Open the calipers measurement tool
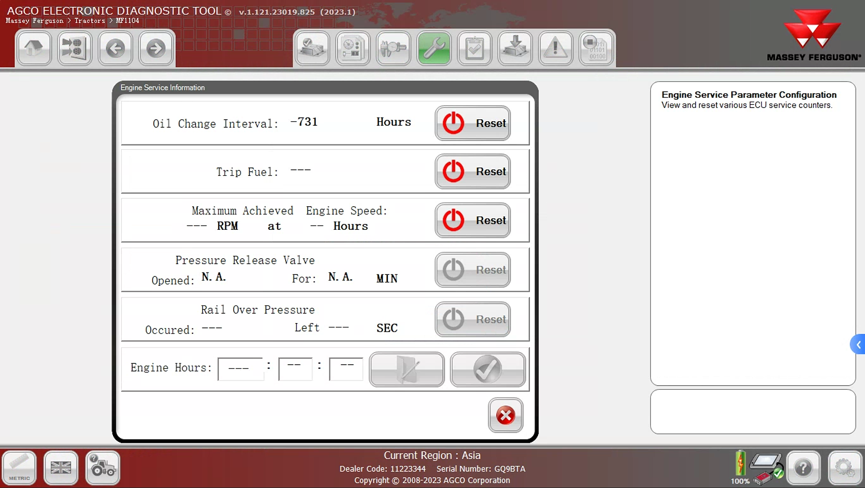This screenshot has height=488, width=865. pyautogui.click(x=393, y=48)
